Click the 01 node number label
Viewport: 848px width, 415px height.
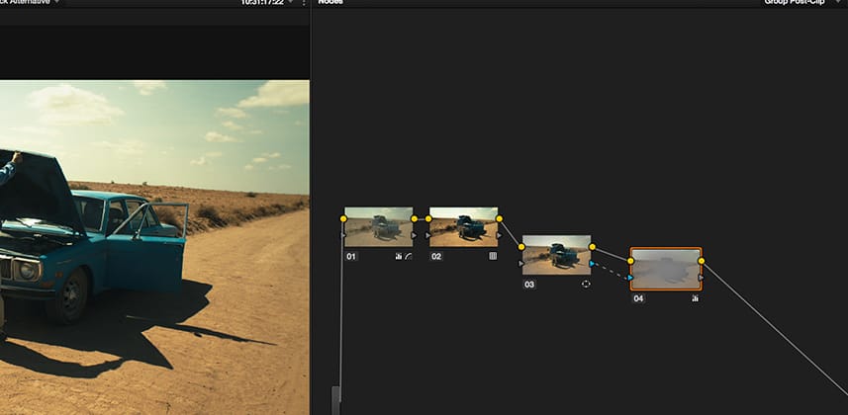click(351, 257)
